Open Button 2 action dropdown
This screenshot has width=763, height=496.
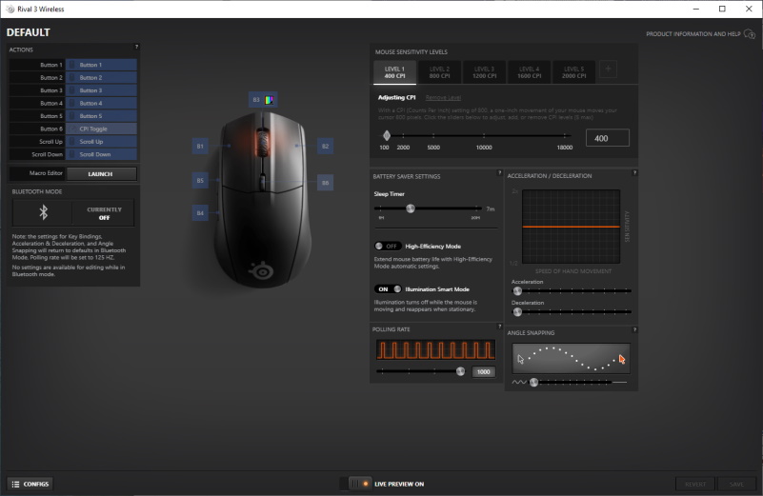point(101,77)
